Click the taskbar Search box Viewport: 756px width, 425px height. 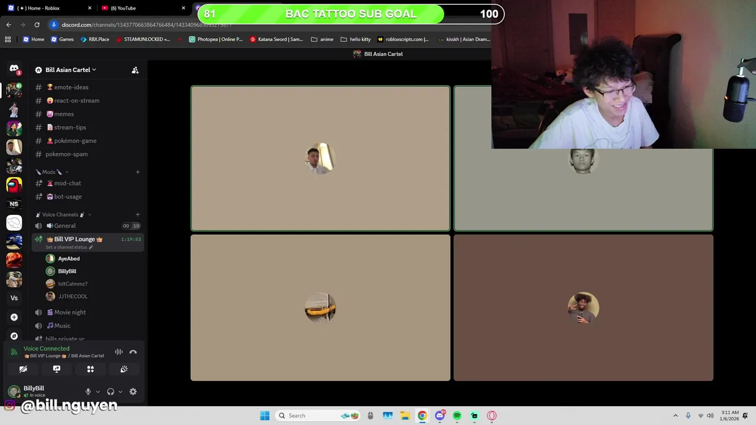(x=318, y=416)
